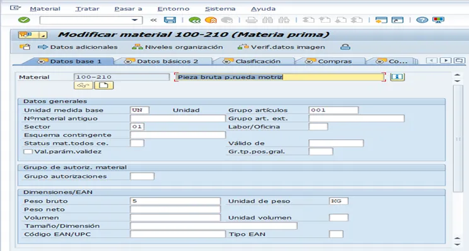This screenshot has height=251, width=469.
Task: Click the Código EAN/UPC input field
Action: pyautogui.click(x=178, y=234)
